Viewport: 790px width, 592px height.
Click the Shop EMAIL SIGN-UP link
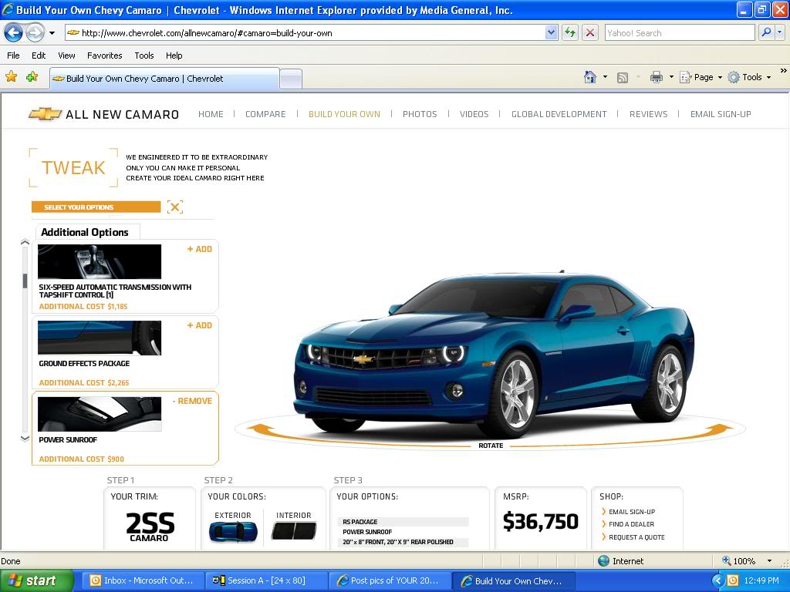coord(632,512)
